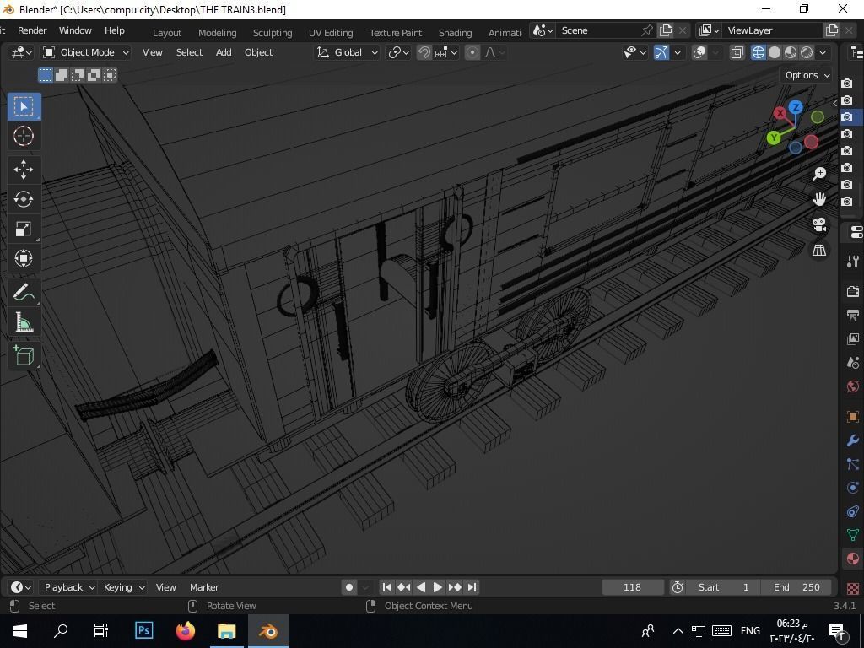Viewport: 864px width, 648px height.
Task: Open the Material properties tab
Action: 852,559
